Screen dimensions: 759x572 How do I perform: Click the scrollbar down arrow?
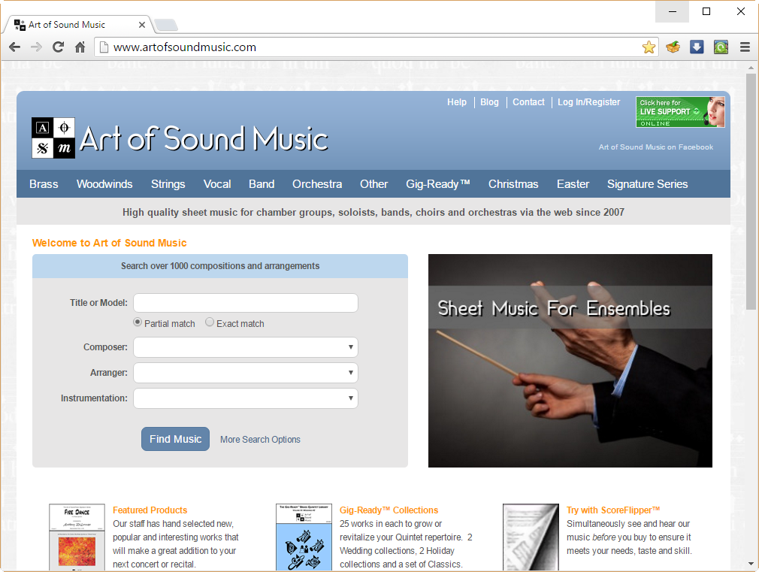tap(751, 564)
